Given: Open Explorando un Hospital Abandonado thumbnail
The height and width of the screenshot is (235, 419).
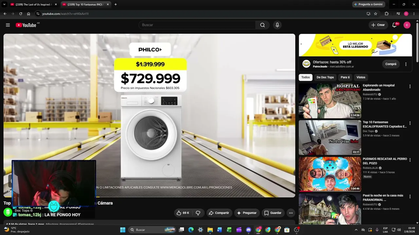Looking at the screenshot, I should [330, 101].
